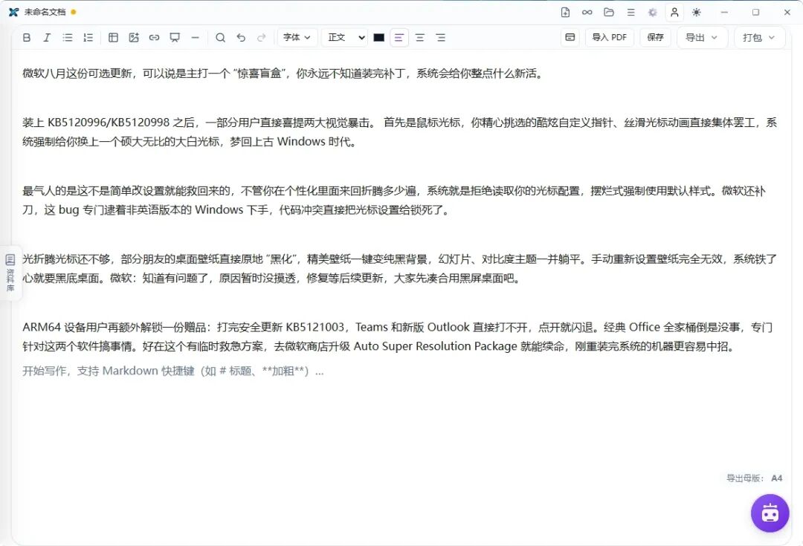The height and width of the screenshot is (546, 803).
Task: Redo the last undone edit
Action: click(x=261, y=37)
